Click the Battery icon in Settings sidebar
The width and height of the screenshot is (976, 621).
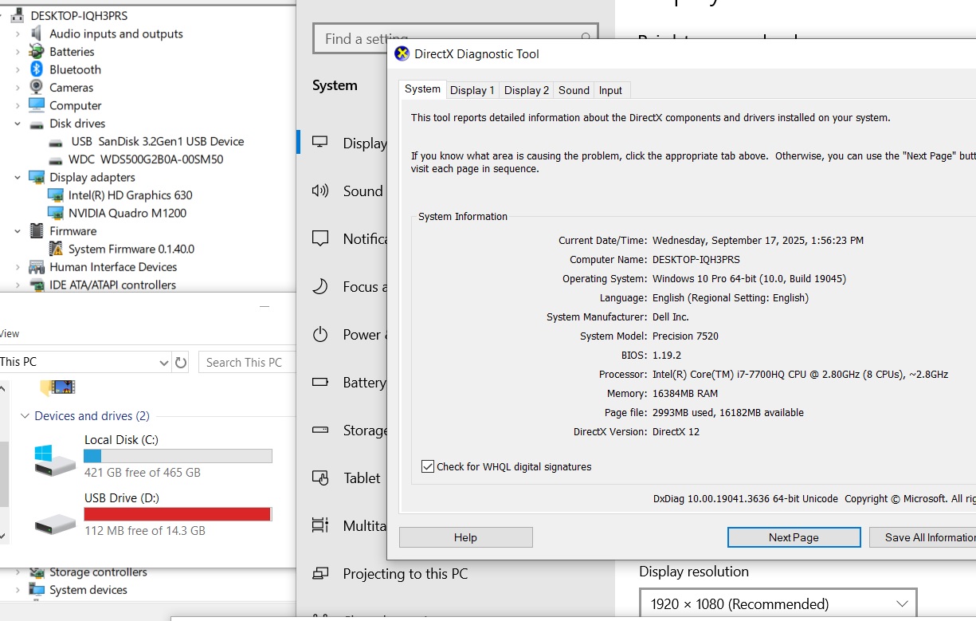click(x=320, y=383)
